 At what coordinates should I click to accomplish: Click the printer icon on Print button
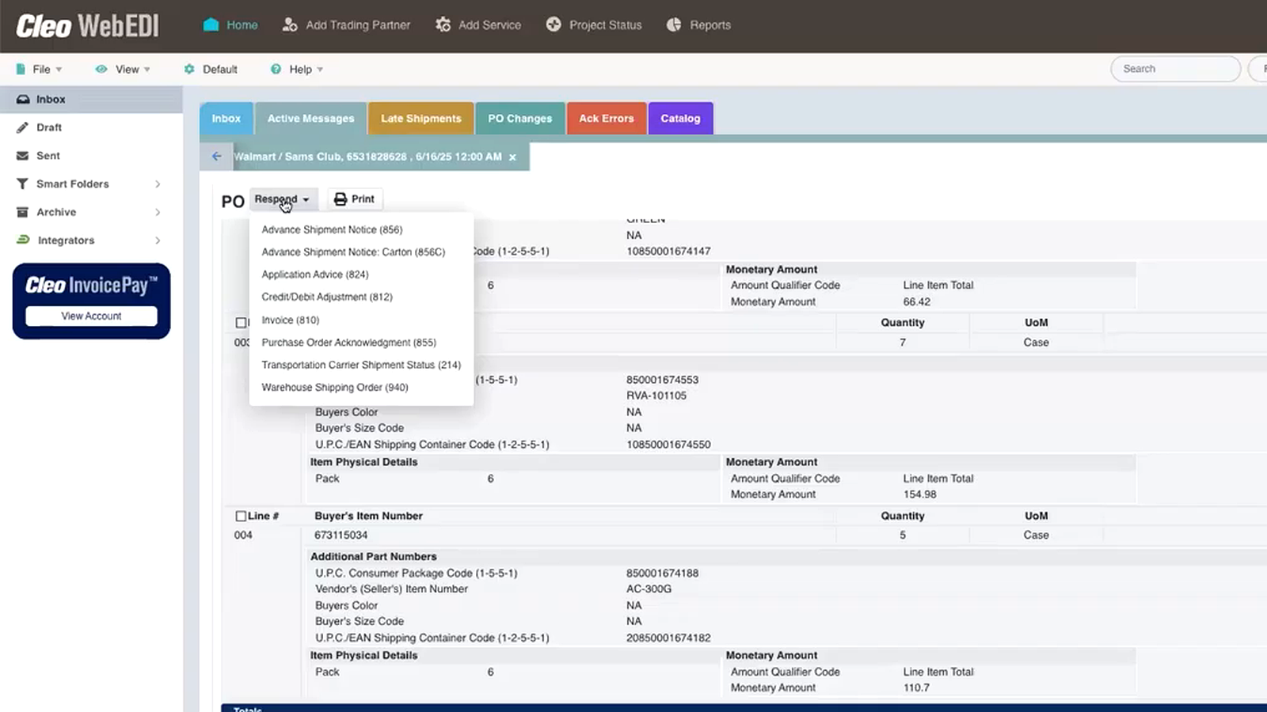(341, 199)
